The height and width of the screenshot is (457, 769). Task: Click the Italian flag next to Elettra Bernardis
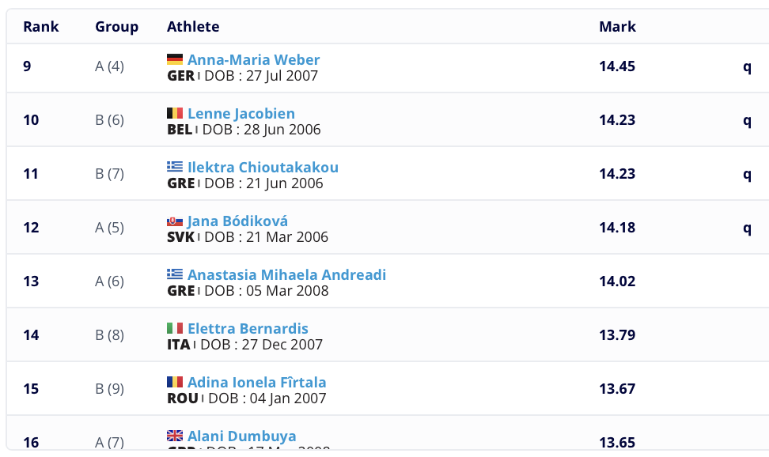[175, 328]
